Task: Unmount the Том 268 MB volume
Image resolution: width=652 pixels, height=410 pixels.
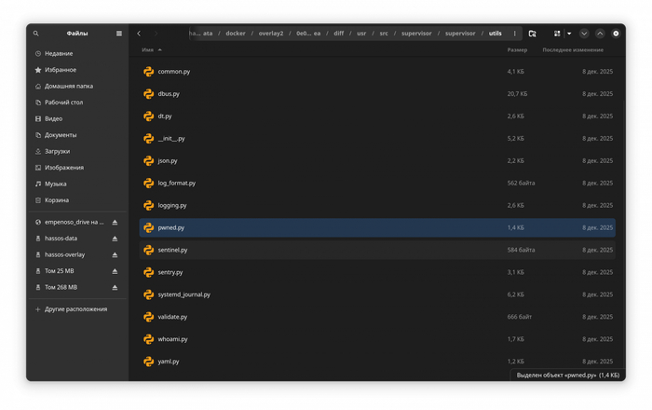Action: (115, 287)
